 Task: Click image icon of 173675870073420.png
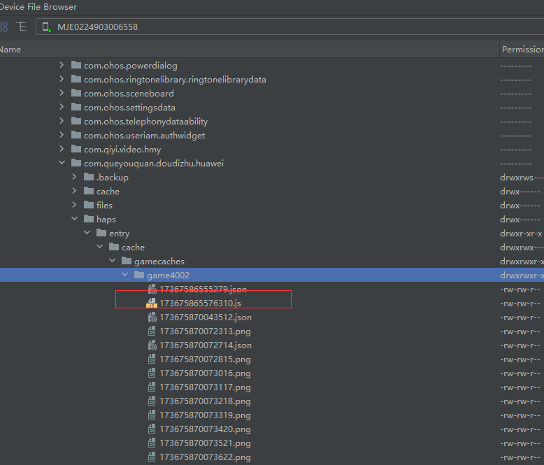point(152,429)
